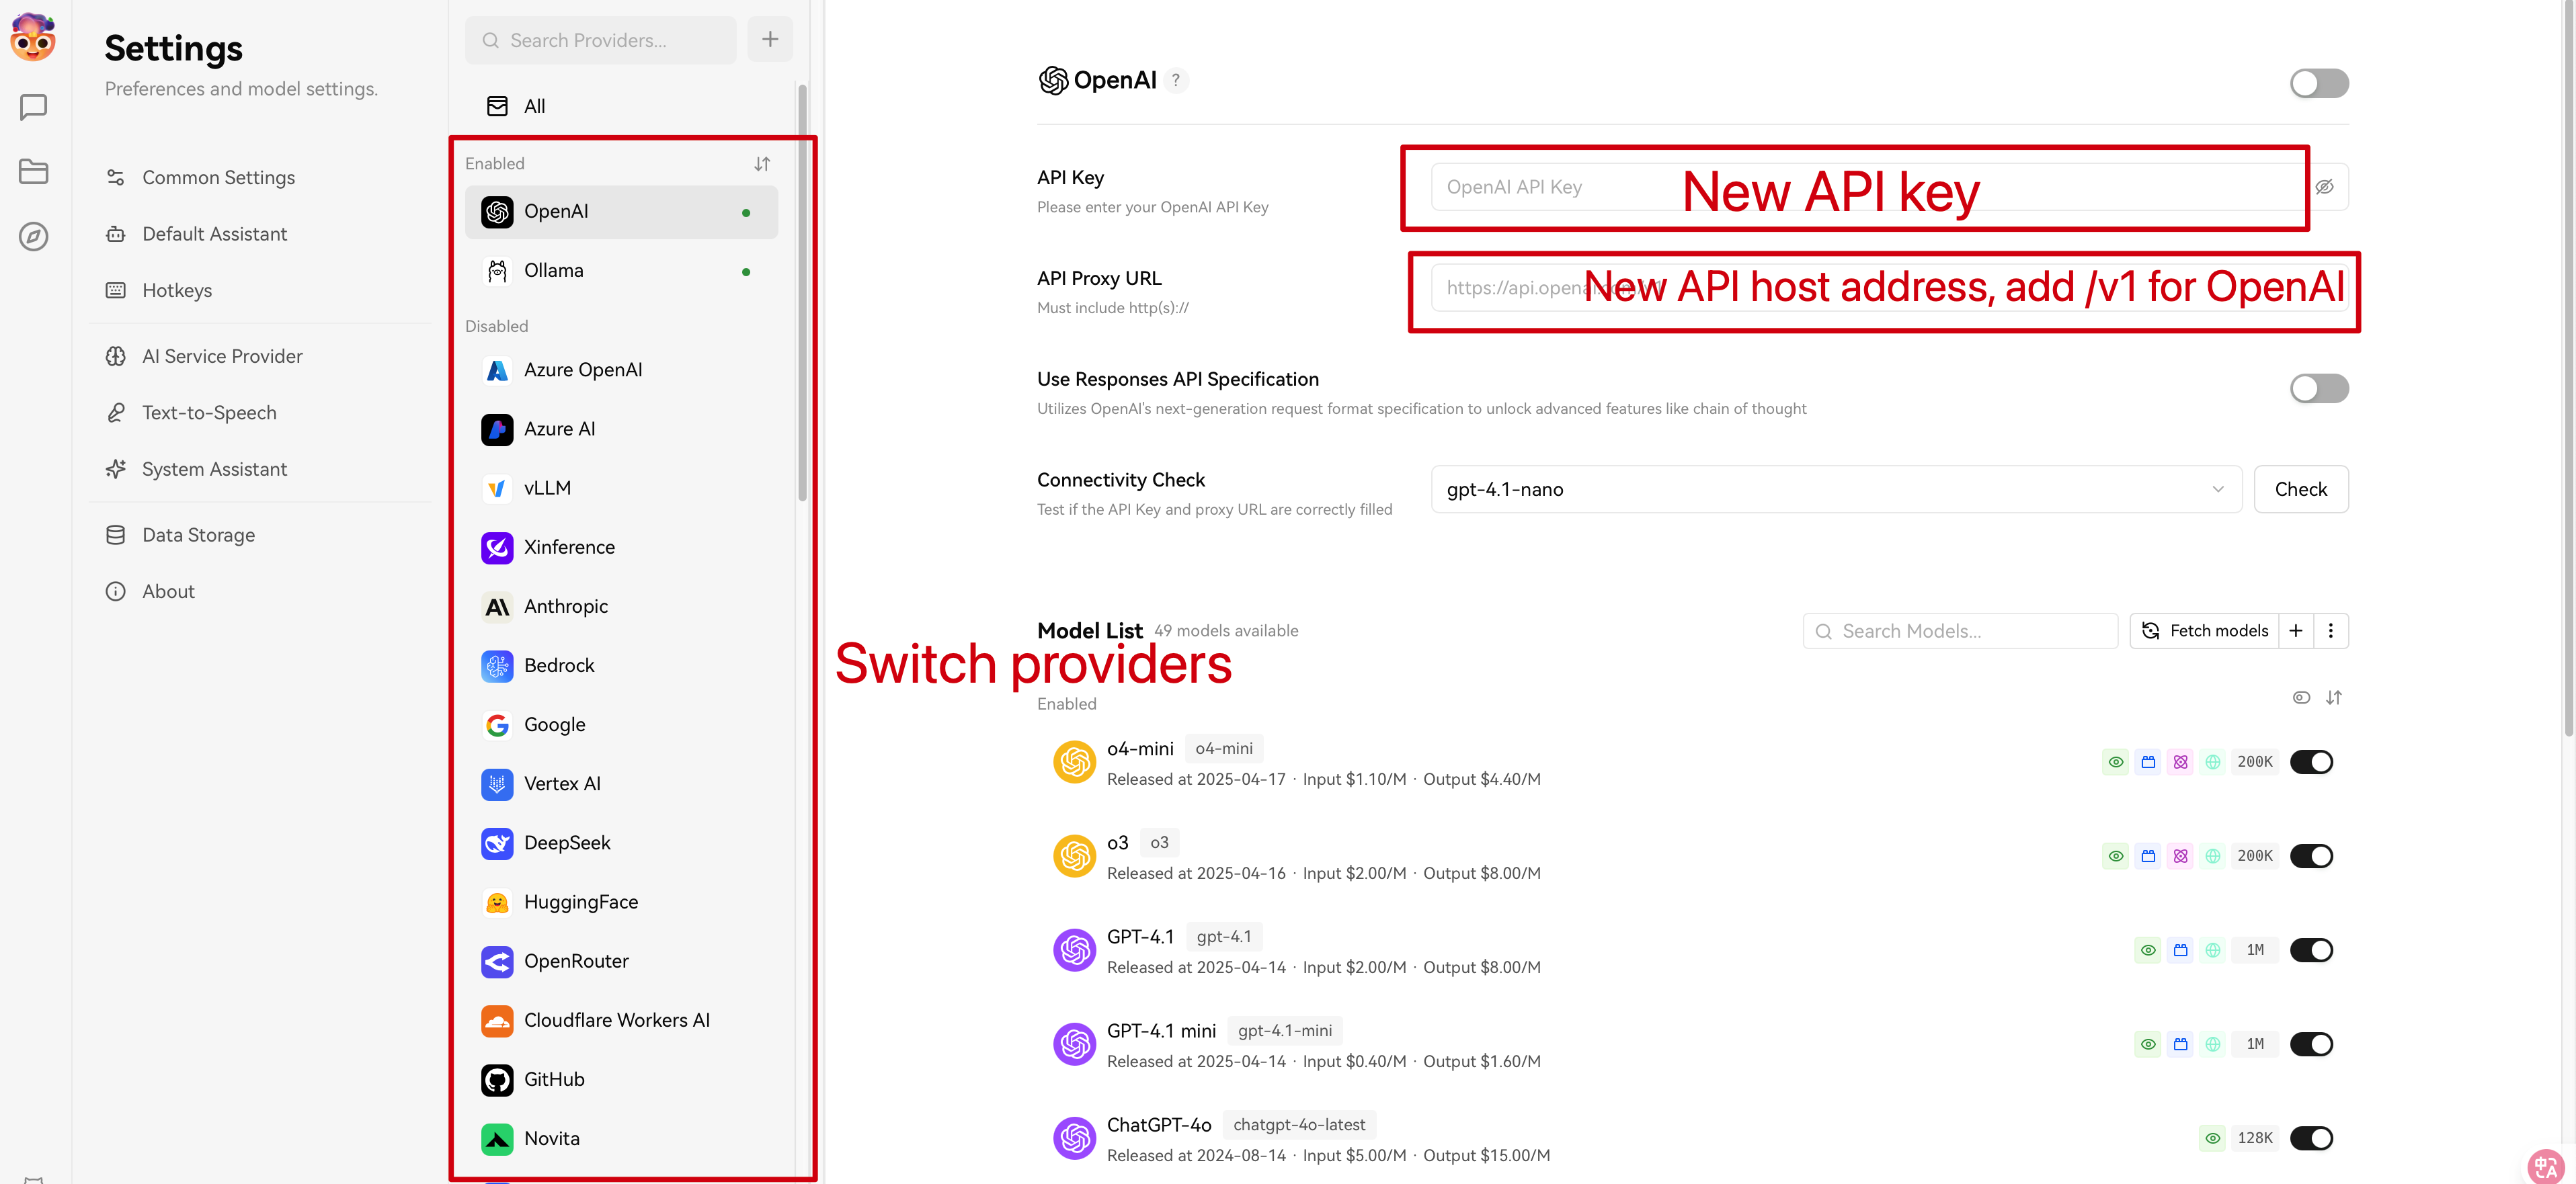Open the chat icon in left sidebar
2576x1184 pixels.
pyautogui.click(x=33, y=107)
